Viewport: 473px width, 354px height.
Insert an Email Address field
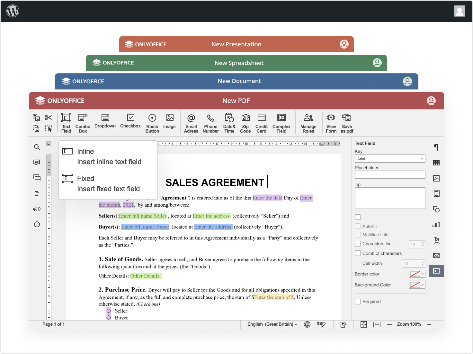point(191,123)
